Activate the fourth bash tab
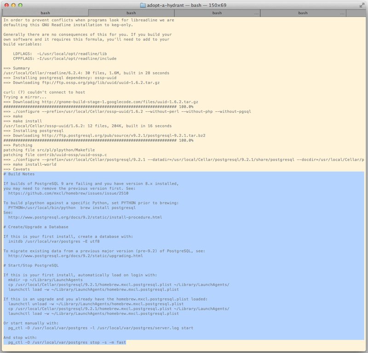Screen dimensions: 368x353 (x=303, y=13)
